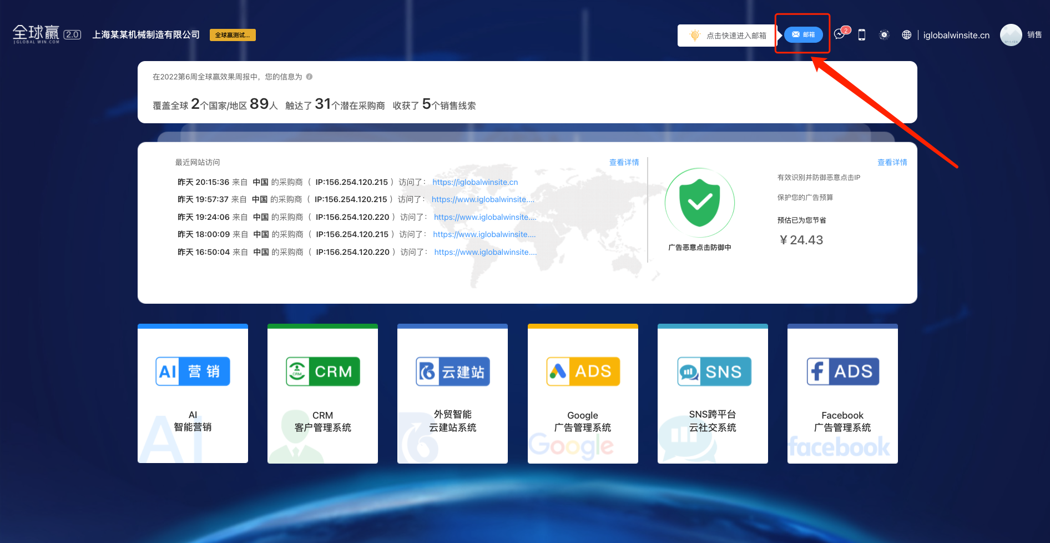Select the 全球赢测试... yellow tag
This screenshot has height=543, width=1050.
(x=233, y=35)
